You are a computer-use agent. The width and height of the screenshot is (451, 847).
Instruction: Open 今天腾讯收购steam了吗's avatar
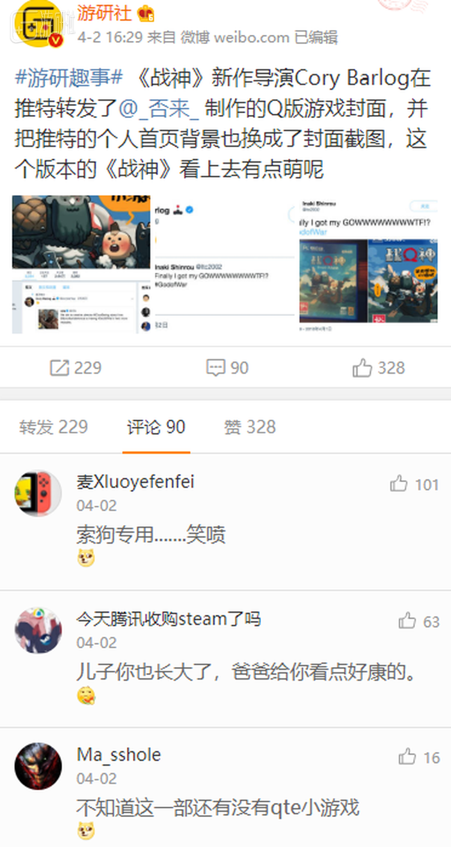click(x=38, y=630)
